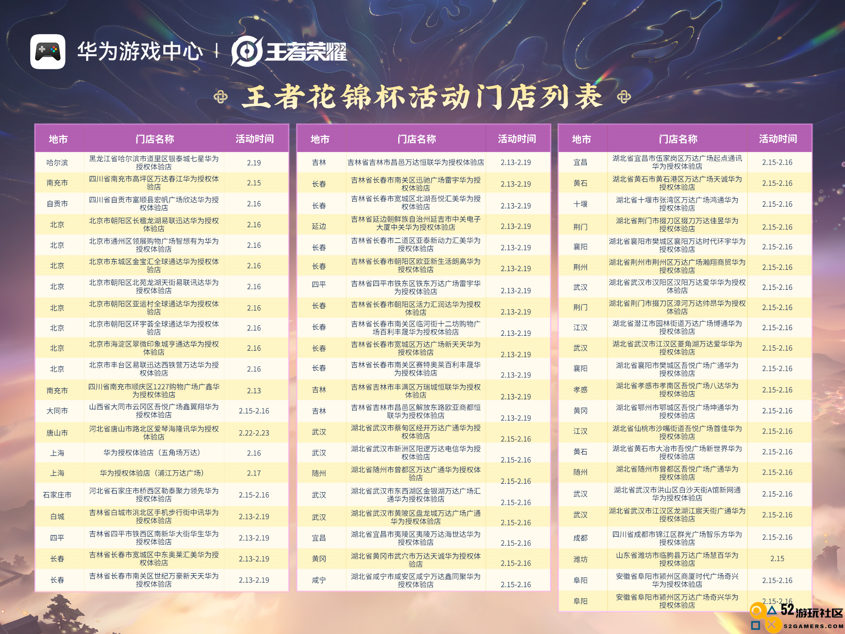Select the 自贡市富顺县宏帆广场欣达 store name
This screenshot has width=845, height=634.
[x=154, y=204]
